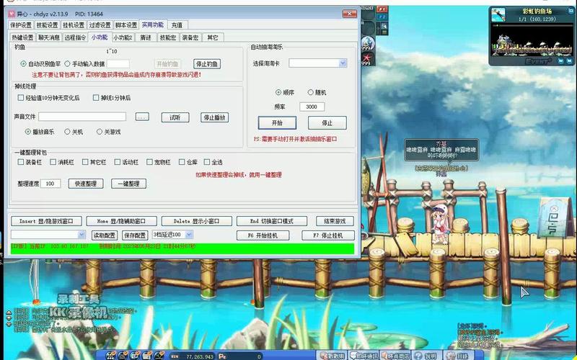Click the 一键整理 button
Image resolution: width=577 pixels, height=360 pixels.
tap(128, 184)
